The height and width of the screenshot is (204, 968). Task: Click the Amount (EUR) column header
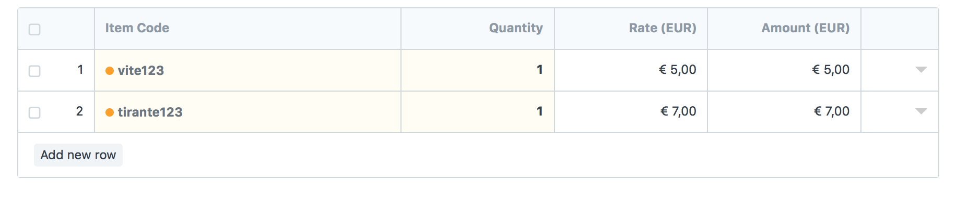click(x=805, y=28)
